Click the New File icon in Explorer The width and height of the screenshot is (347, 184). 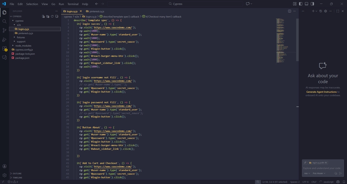43,16
